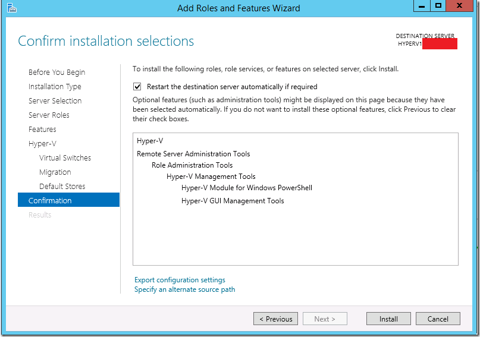480x337 pixels.
Task: Select Remote Server Administration Tools entry
Action: click(193, 154)
